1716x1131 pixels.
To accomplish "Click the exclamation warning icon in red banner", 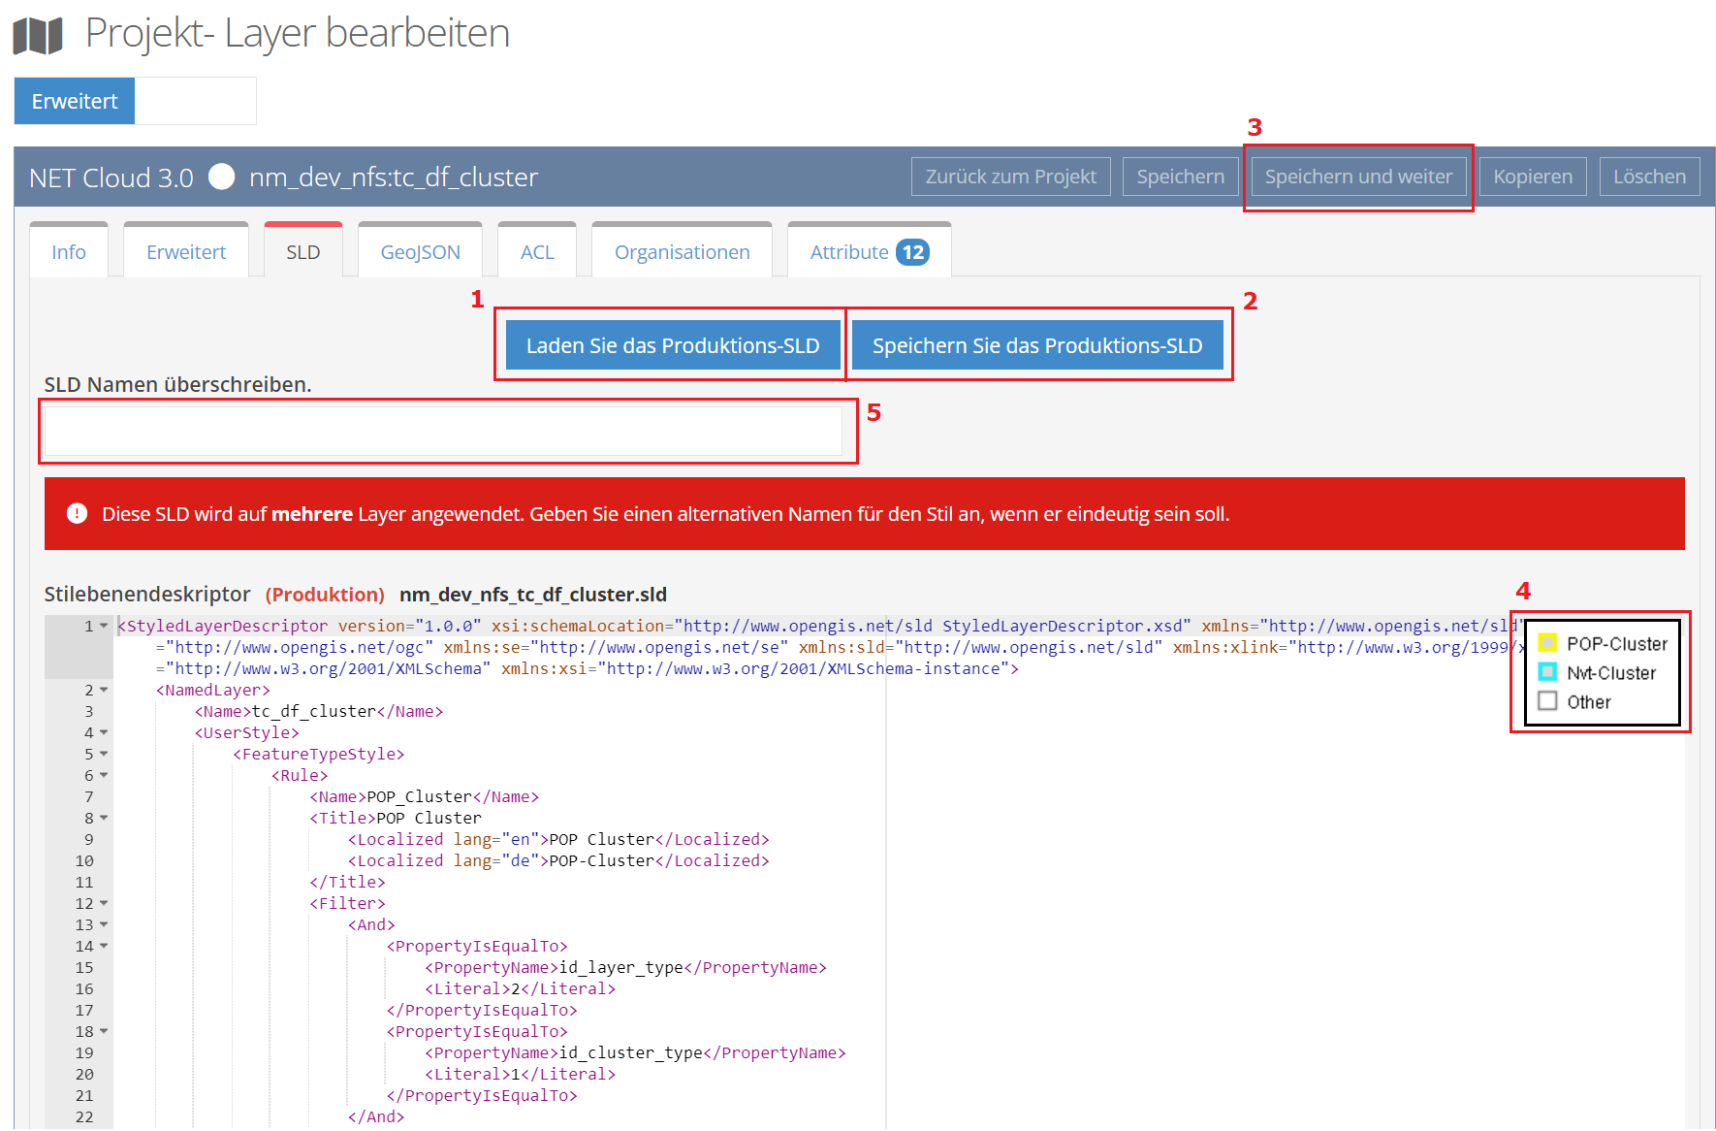I will coord(77,514).
